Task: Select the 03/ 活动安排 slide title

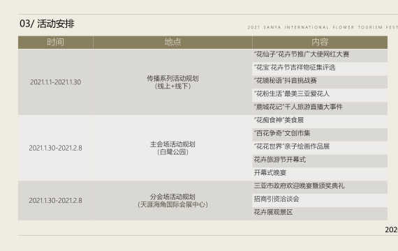Action: 47,24
